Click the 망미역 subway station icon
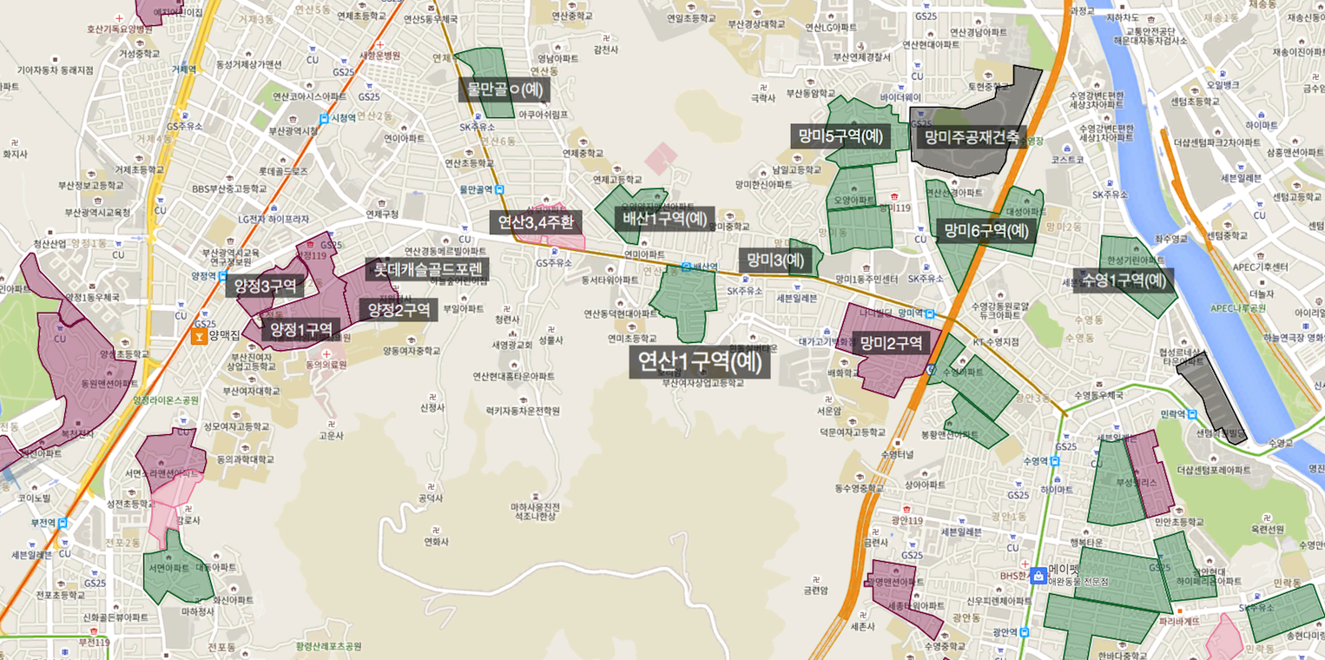1325x660 pixels. click(930, 313)
